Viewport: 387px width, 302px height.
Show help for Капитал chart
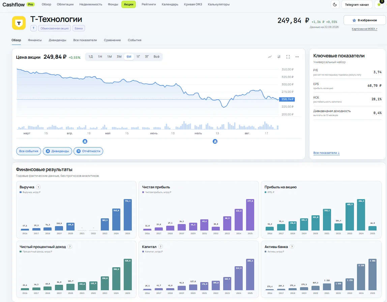[x=160, y=247]
